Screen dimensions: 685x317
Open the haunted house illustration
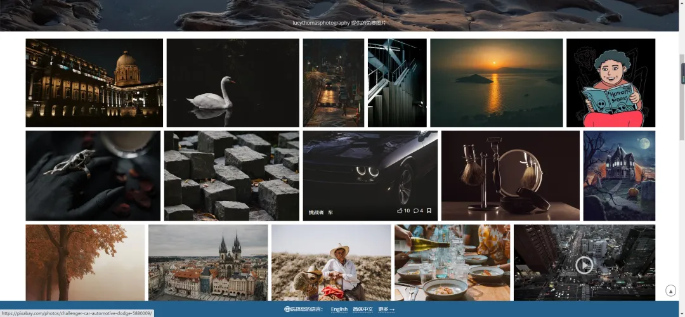618,176
